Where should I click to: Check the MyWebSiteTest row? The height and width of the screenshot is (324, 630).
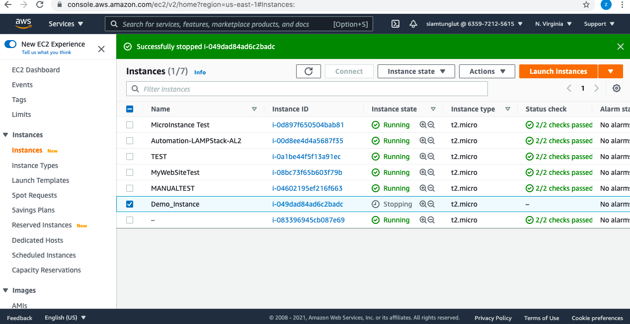click(x=130, y=172)
